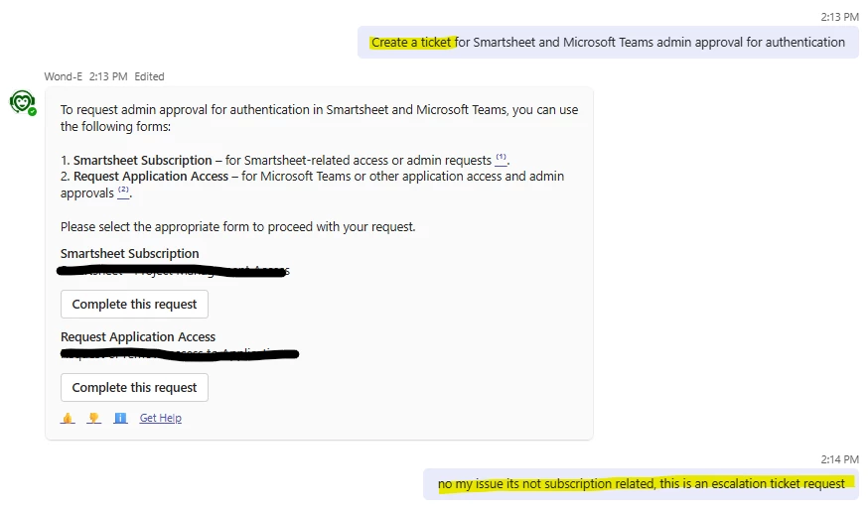Click the Wond-E bot avatar icon
The image size is (868, 511).
(x=22, y=103)
